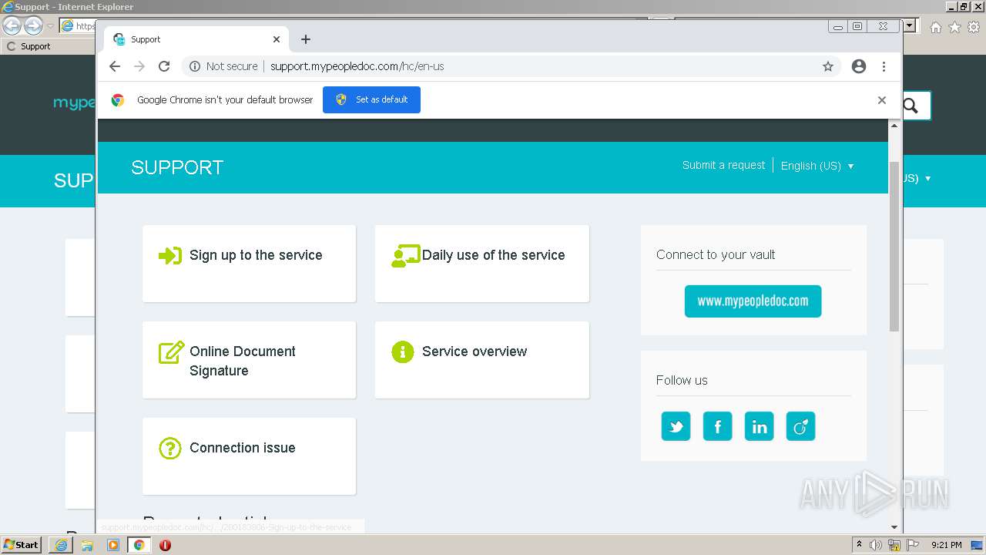Image resolution: width=986 pixels, height=555 pixels.
Task: Expand the language arrow on the Internet Explorer page
Action: tap(927, 178)
